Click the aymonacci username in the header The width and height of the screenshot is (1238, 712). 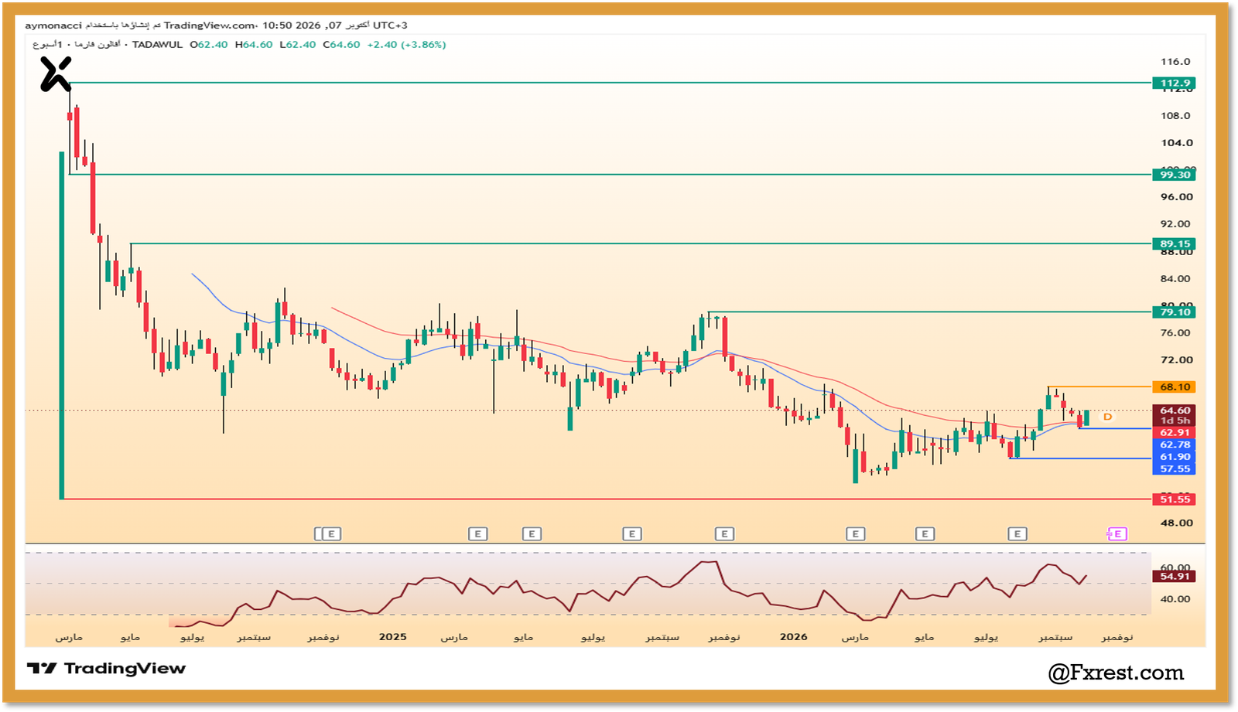pyautogui.click(x=53, y=26)
